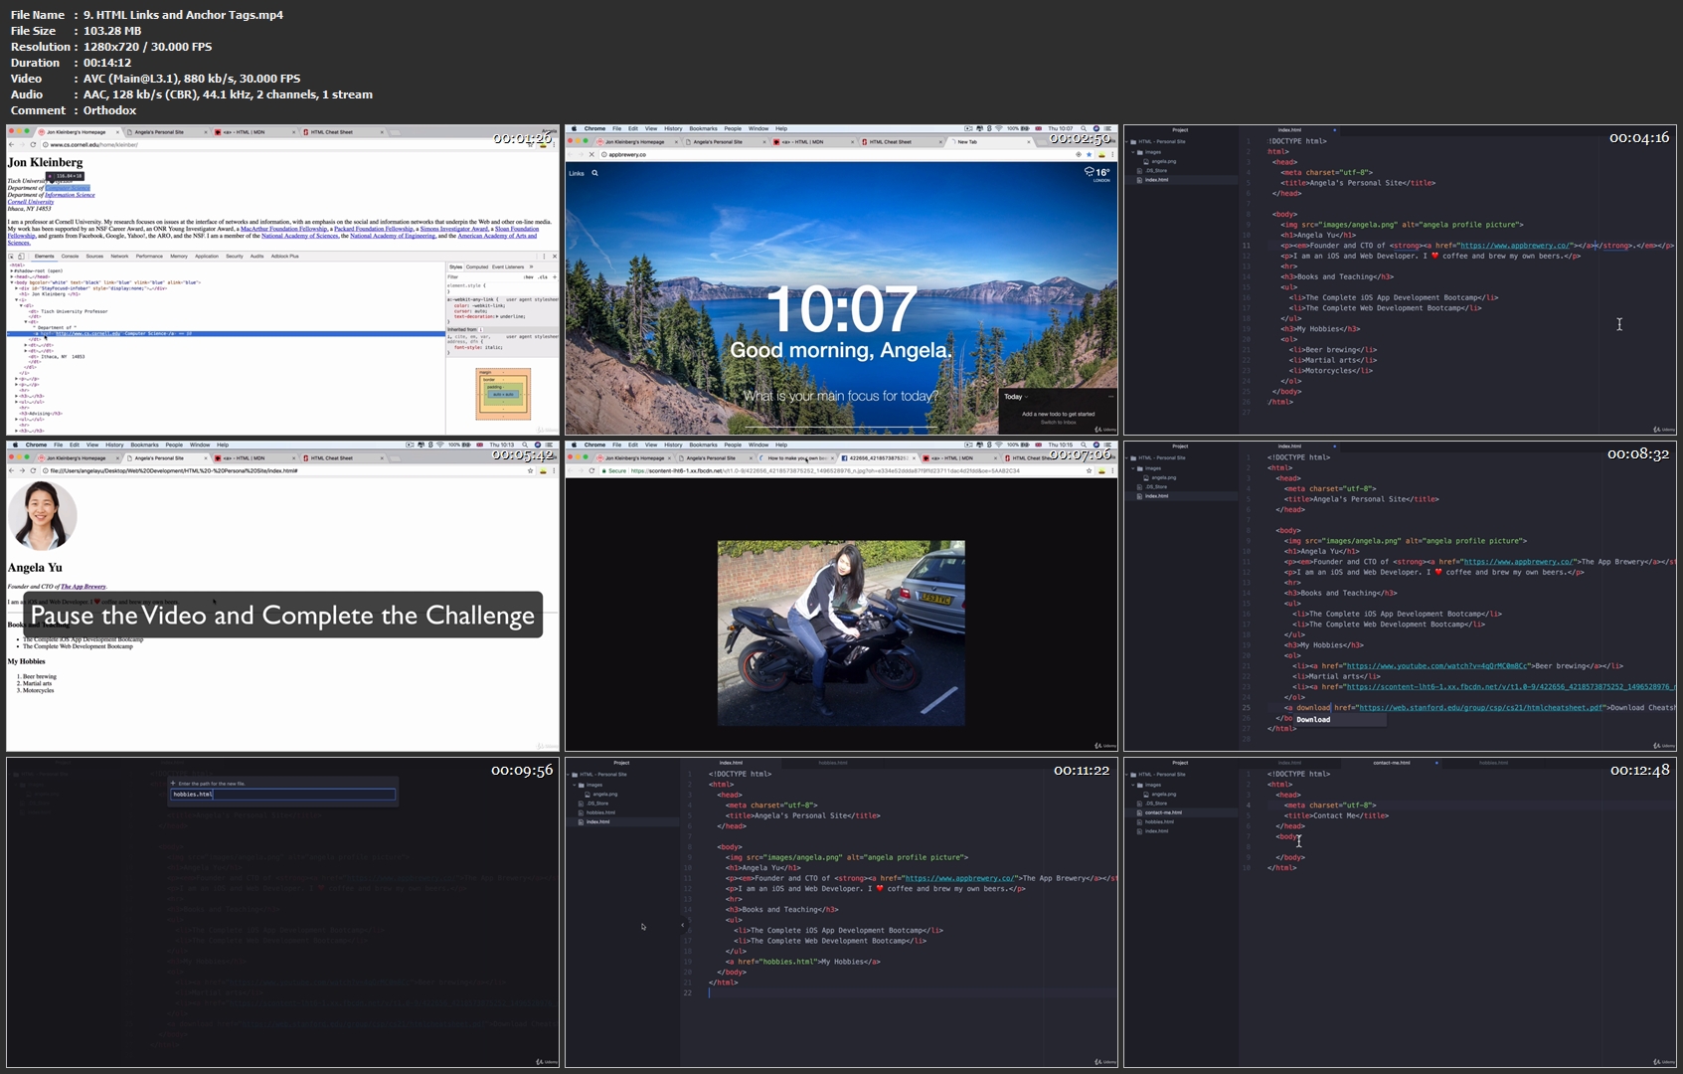
Task: Toggle the .hov element state button
Action: click(x=529, y=276)
